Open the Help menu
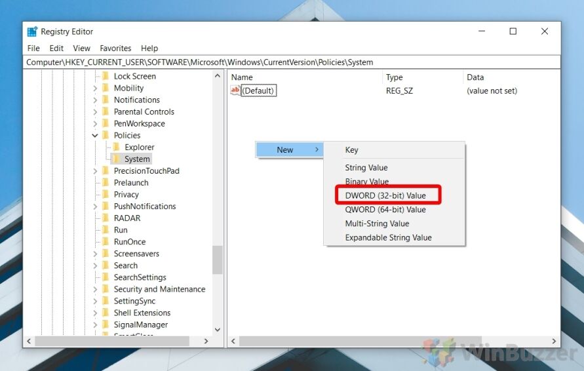Screen dimensions: 584x371 click(x=149, y=48)
